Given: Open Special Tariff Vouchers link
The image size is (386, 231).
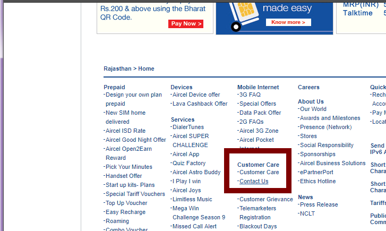Looking at the screenshot, I should click(x=135, y=194).
